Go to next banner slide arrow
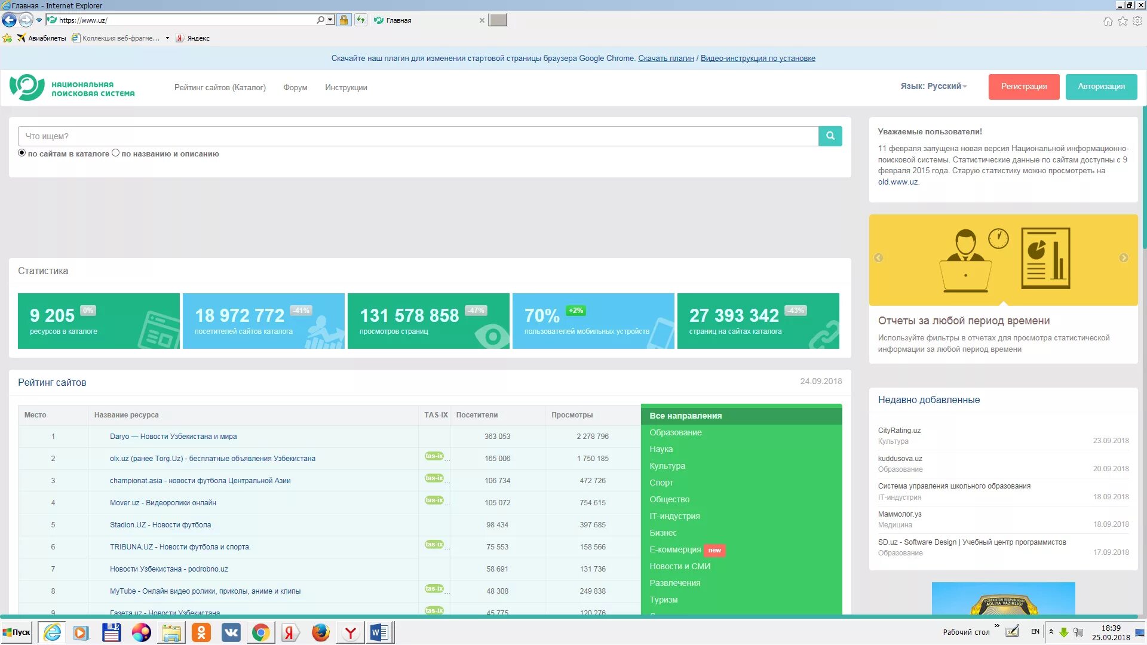The height and width of the screenshot is (645, 1147). (x=1124, y=258)
